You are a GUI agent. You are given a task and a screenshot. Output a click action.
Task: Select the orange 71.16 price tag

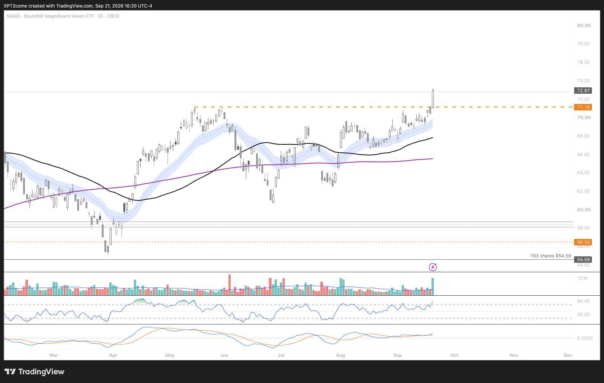click(x=583, y=107)
